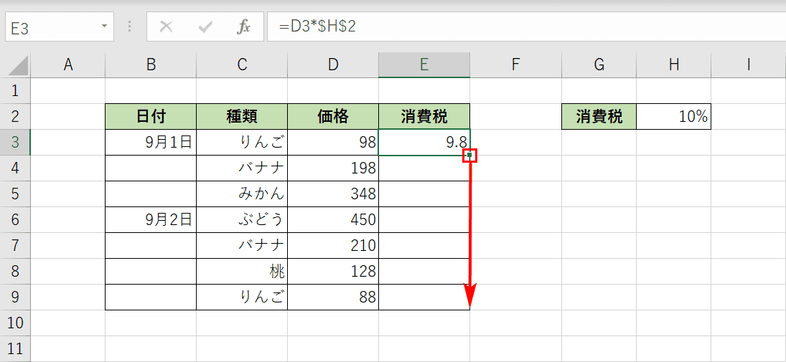Select column H header

[x=674, y=65]
